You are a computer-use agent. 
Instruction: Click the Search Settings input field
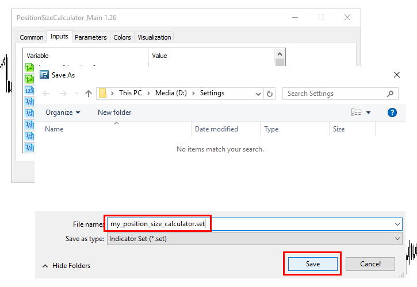coord(336,94)
